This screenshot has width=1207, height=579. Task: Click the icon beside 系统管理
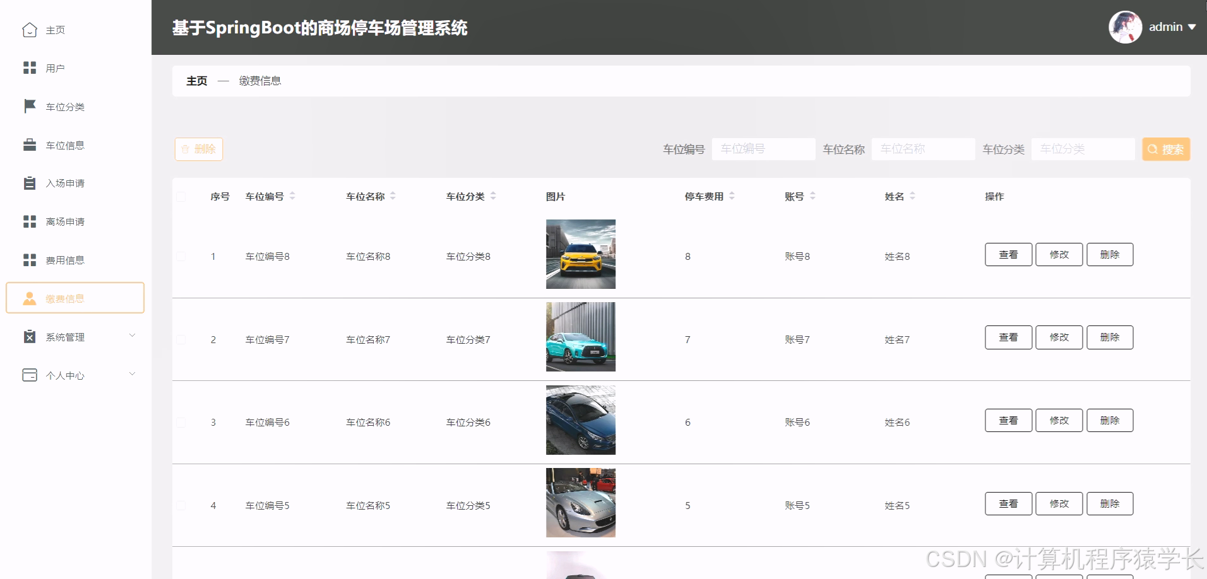30,337
